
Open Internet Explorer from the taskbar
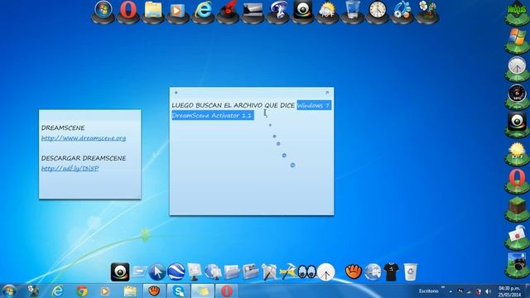pos(57,291)
